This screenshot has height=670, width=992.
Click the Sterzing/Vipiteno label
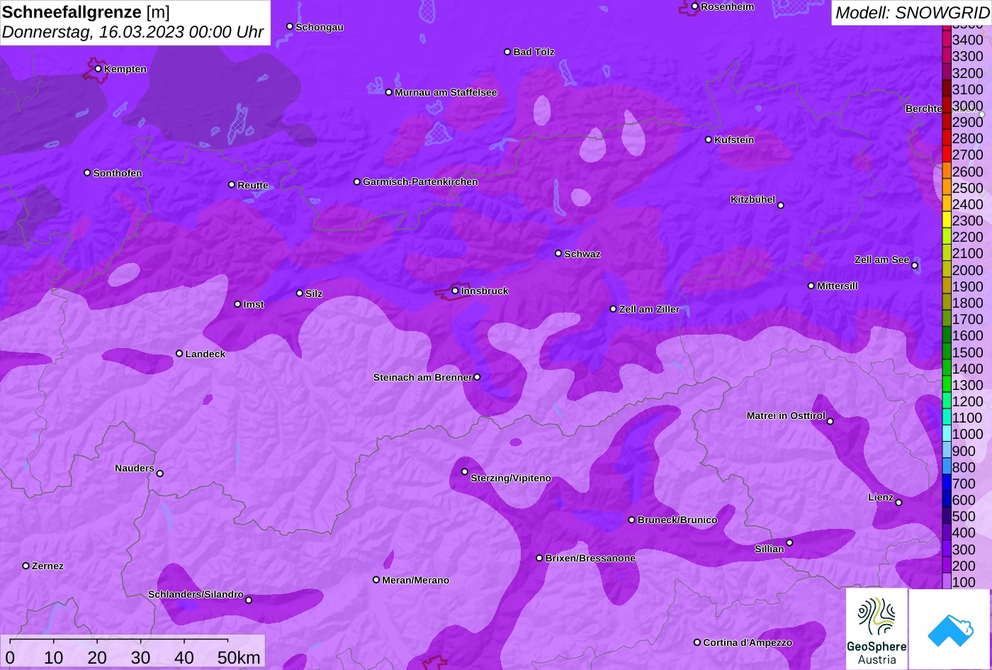point(511,479)
